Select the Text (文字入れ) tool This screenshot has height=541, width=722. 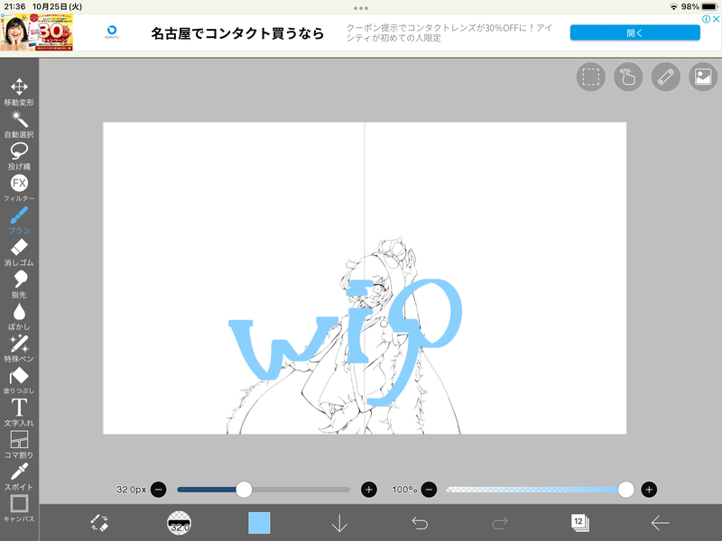(x=19, y=413)
